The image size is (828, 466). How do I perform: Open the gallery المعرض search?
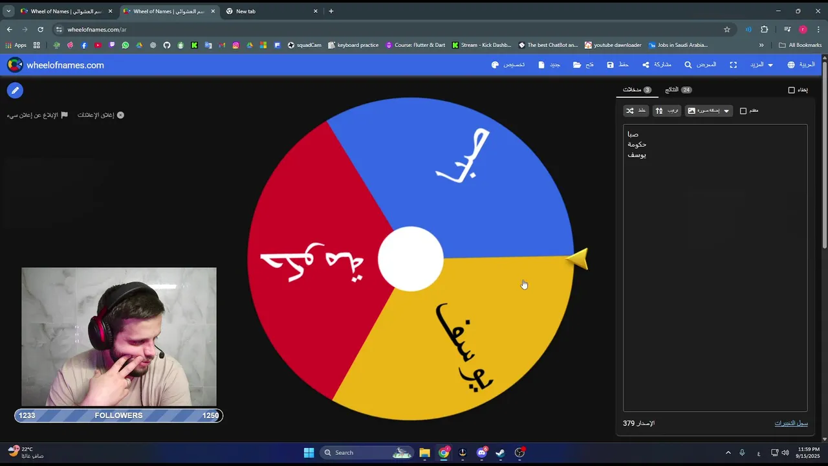click(x=700, y=65)
